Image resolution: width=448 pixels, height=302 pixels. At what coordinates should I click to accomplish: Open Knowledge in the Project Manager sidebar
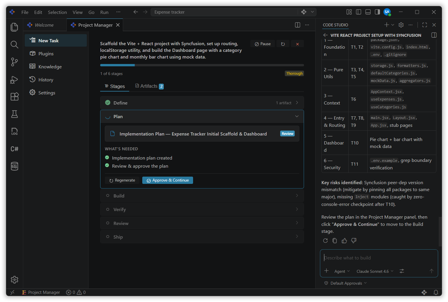pos(56,67)
